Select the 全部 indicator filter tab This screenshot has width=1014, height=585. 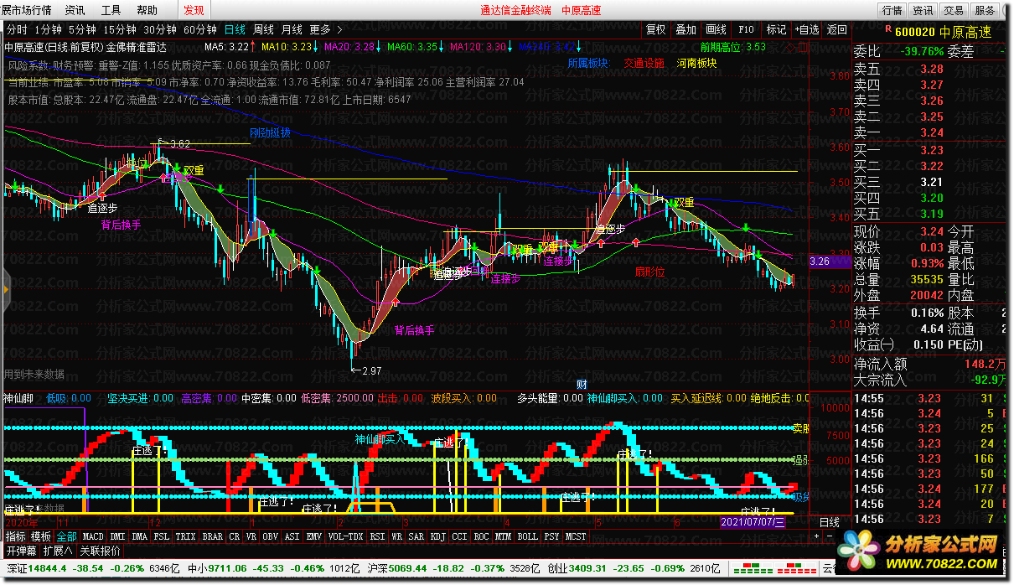point(67,536)
